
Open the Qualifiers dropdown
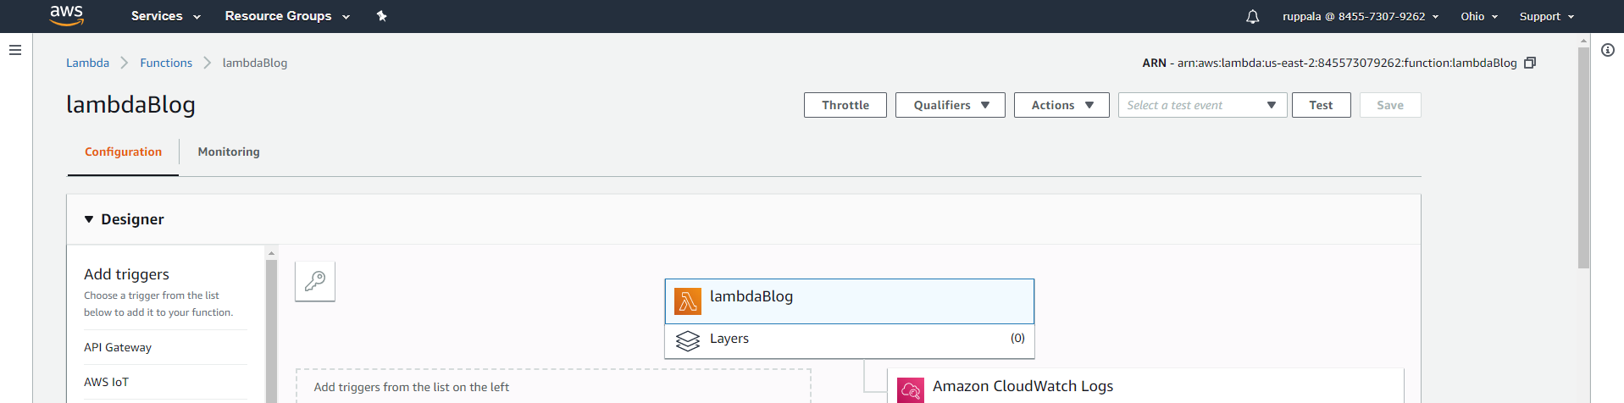tap(950, 105)
